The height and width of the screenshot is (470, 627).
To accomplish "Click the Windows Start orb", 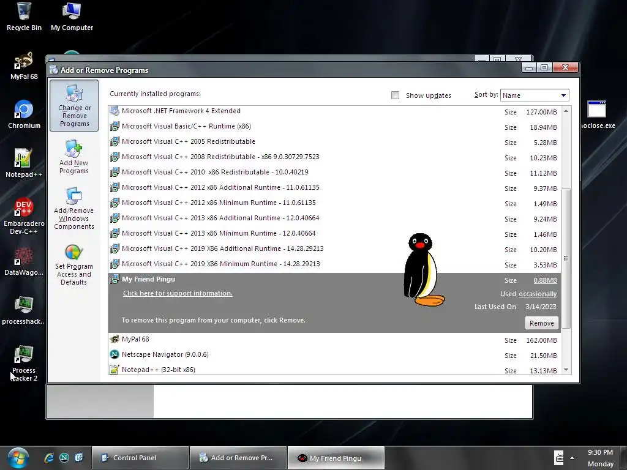I will pyautogui.click(x=18, y=458).
